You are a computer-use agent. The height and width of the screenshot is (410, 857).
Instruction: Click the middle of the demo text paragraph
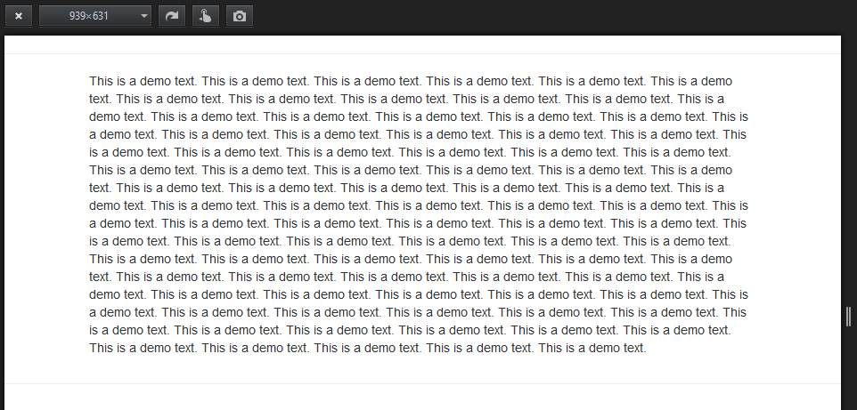(x=419, y=214)
